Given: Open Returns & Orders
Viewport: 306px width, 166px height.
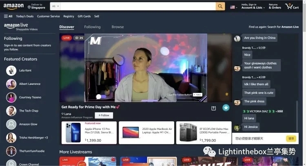Looking at the screenshot, I should coord(275,6).
